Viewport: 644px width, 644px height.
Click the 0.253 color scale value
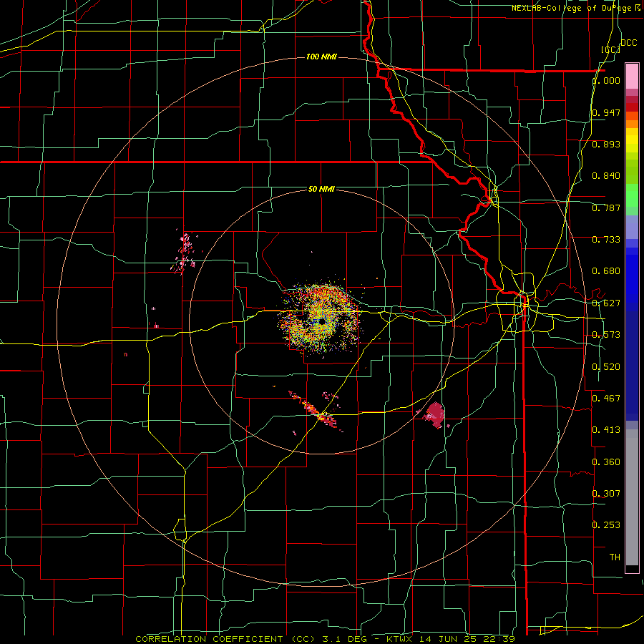606,525
